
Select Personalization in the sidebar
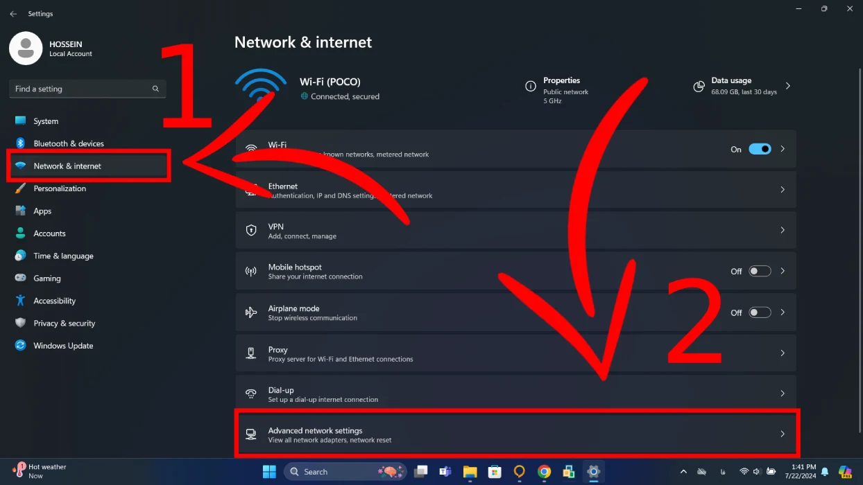(60, 188)
